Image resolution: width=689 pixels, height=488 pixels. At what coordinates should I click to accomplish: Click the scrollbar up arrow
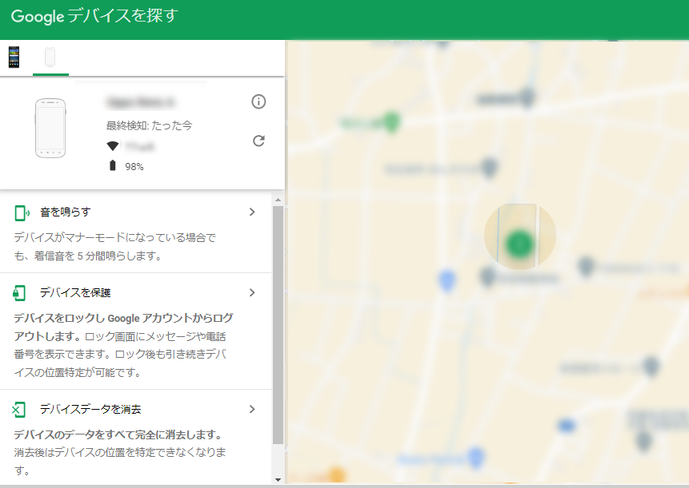point(278,200)
